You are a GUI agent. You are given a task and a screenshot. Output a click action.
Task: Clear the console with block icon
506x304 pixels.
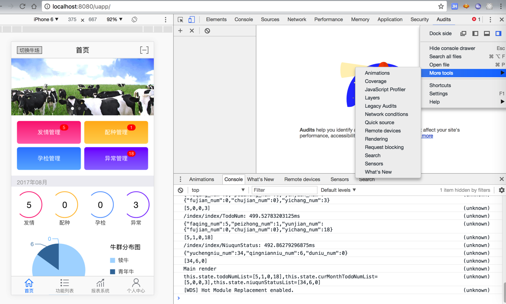181,190
